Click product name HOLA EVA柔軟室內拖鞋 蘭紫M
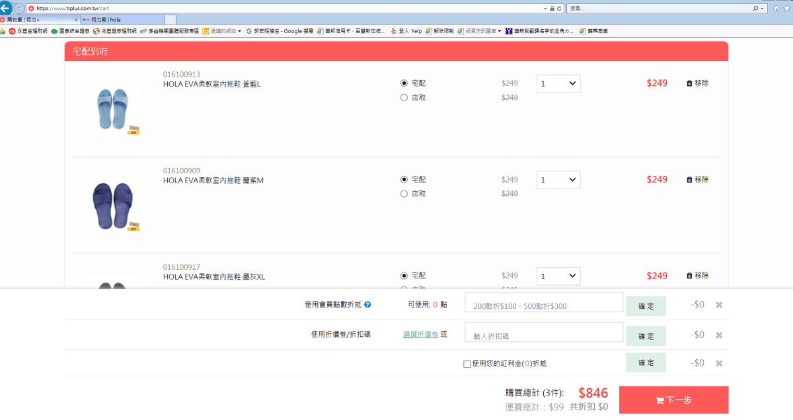793x420 pixels. [x=213, y=181]
